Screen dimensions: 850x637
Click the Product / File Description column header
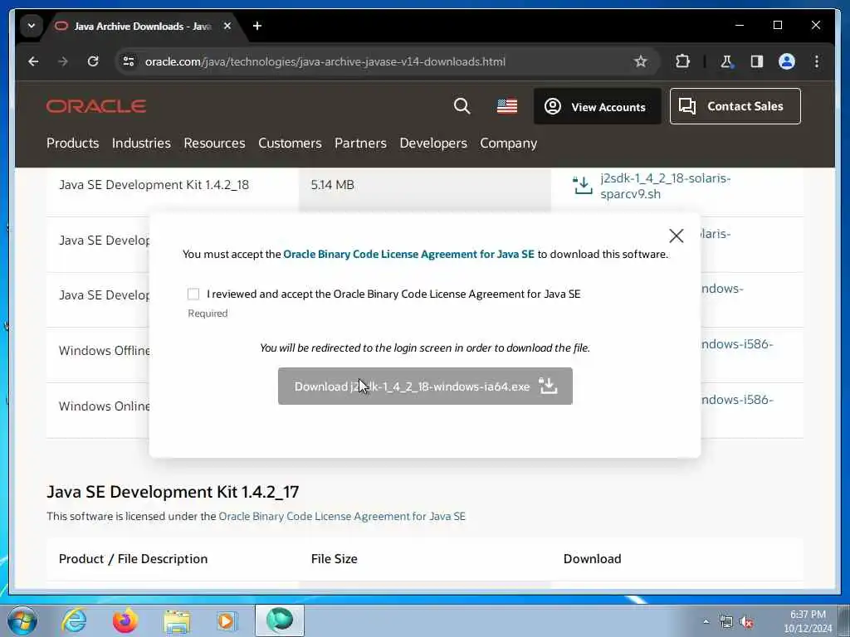133,559
